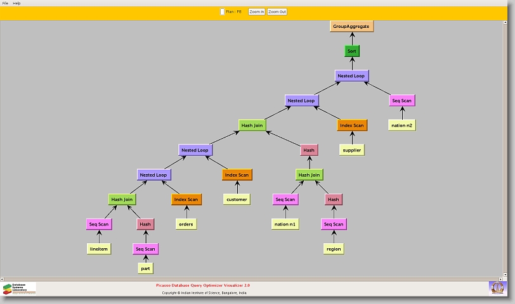Select the Index Scan node above orders

click(186, 199)
